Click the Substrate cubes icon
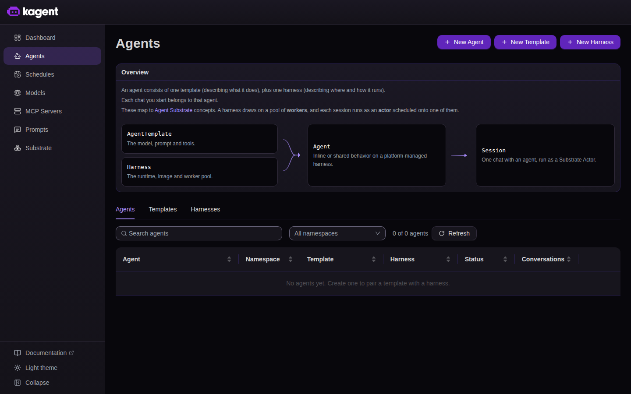This screenshot has width=631, height=394. coord(18,148)
